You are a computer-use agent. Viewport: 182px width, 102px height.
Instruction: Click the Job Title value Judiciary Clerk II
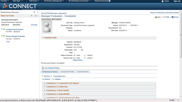click(x=79, y=23)
